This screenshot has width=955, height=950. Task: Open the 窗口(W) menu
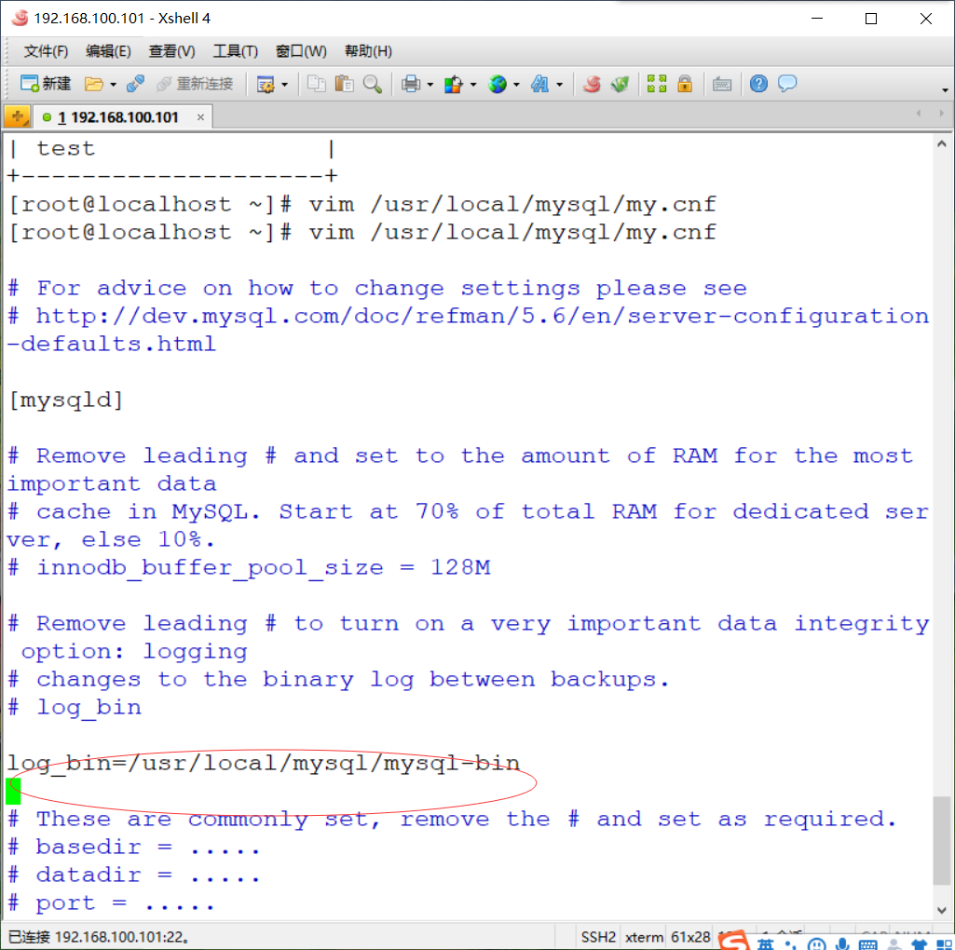pos(301,51)
